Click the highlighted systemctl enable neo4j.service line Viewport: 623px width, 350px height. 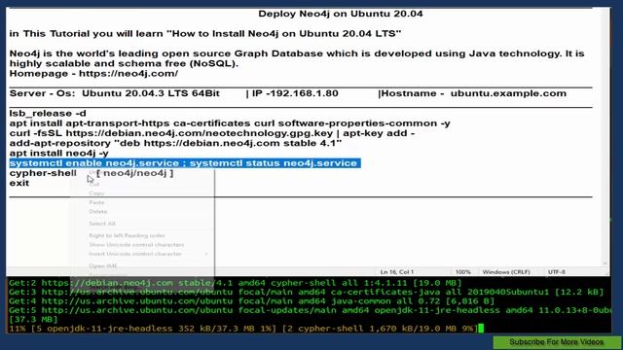[x=185, y=163]
